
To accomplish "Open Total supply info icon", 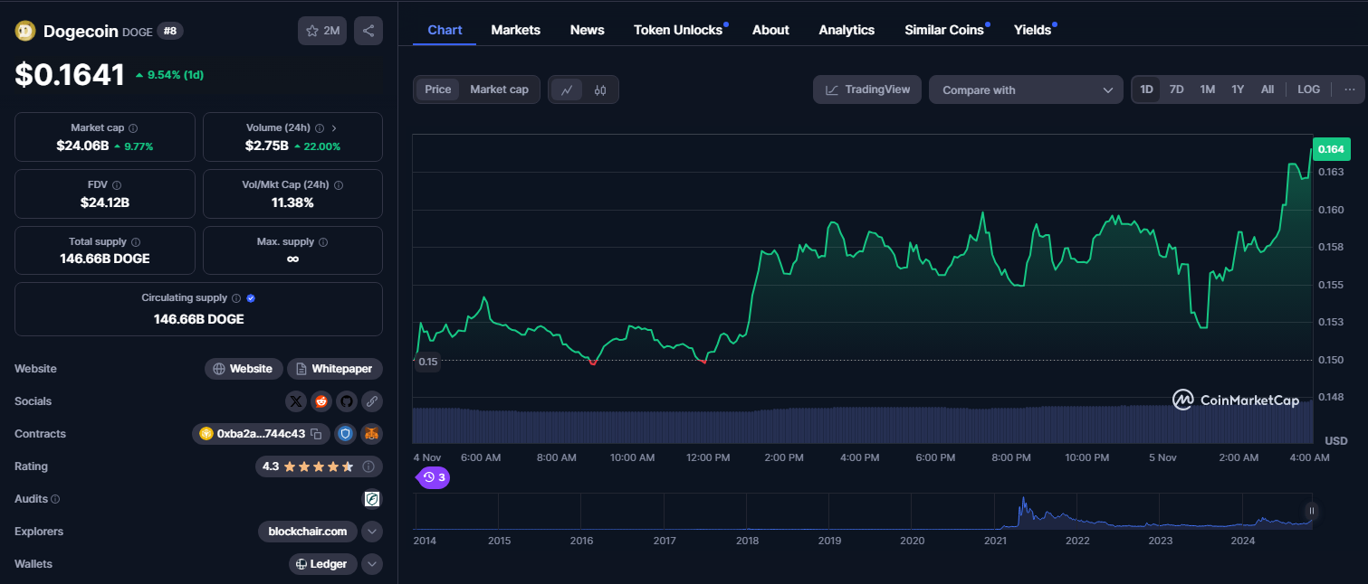I will (x=136, y=242).
